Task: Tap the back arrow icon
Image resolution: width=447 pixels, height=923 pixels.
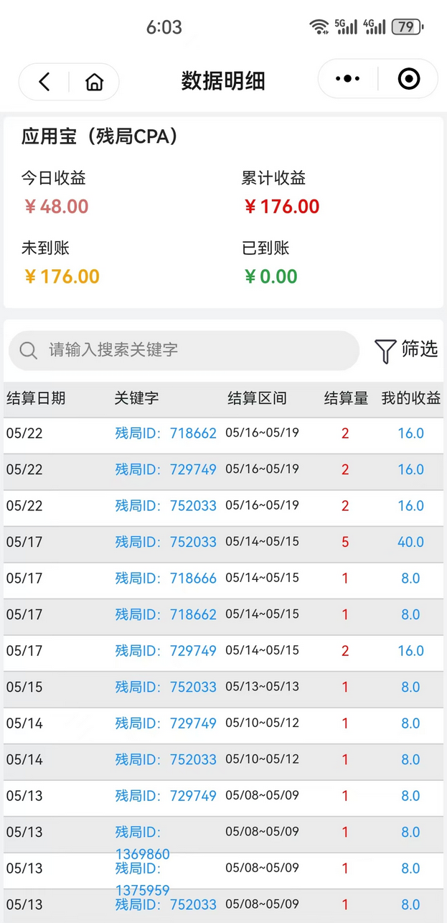Action: click(x=44, y=82)
